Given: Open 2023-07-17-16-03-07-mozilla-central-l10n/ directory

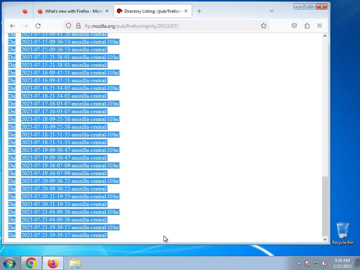Looking at the screenshot, I should 70,104.
